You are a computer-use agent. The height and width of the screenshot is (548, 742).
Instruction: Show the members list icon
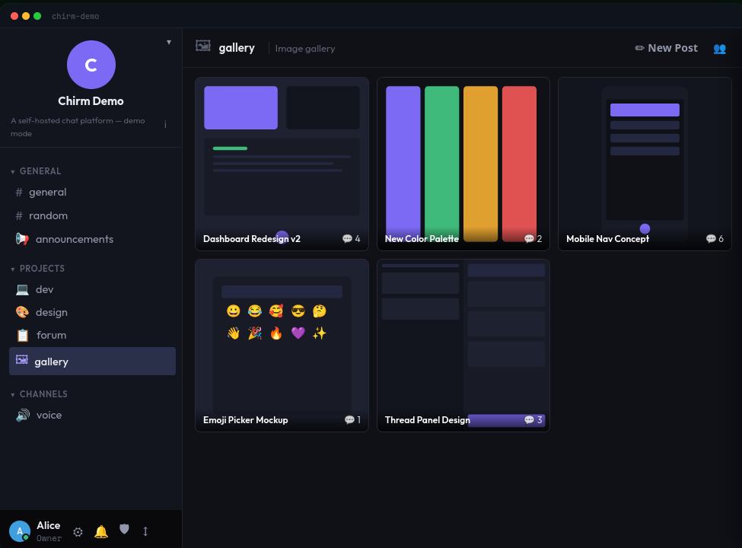click(719, 48)
